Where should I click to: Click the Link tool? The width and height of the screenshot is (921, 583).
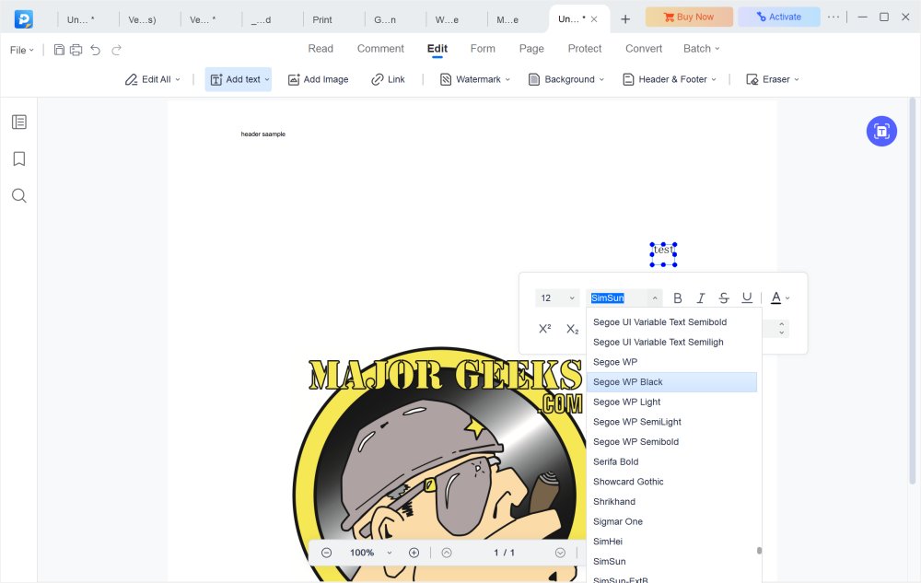point(388,79)
